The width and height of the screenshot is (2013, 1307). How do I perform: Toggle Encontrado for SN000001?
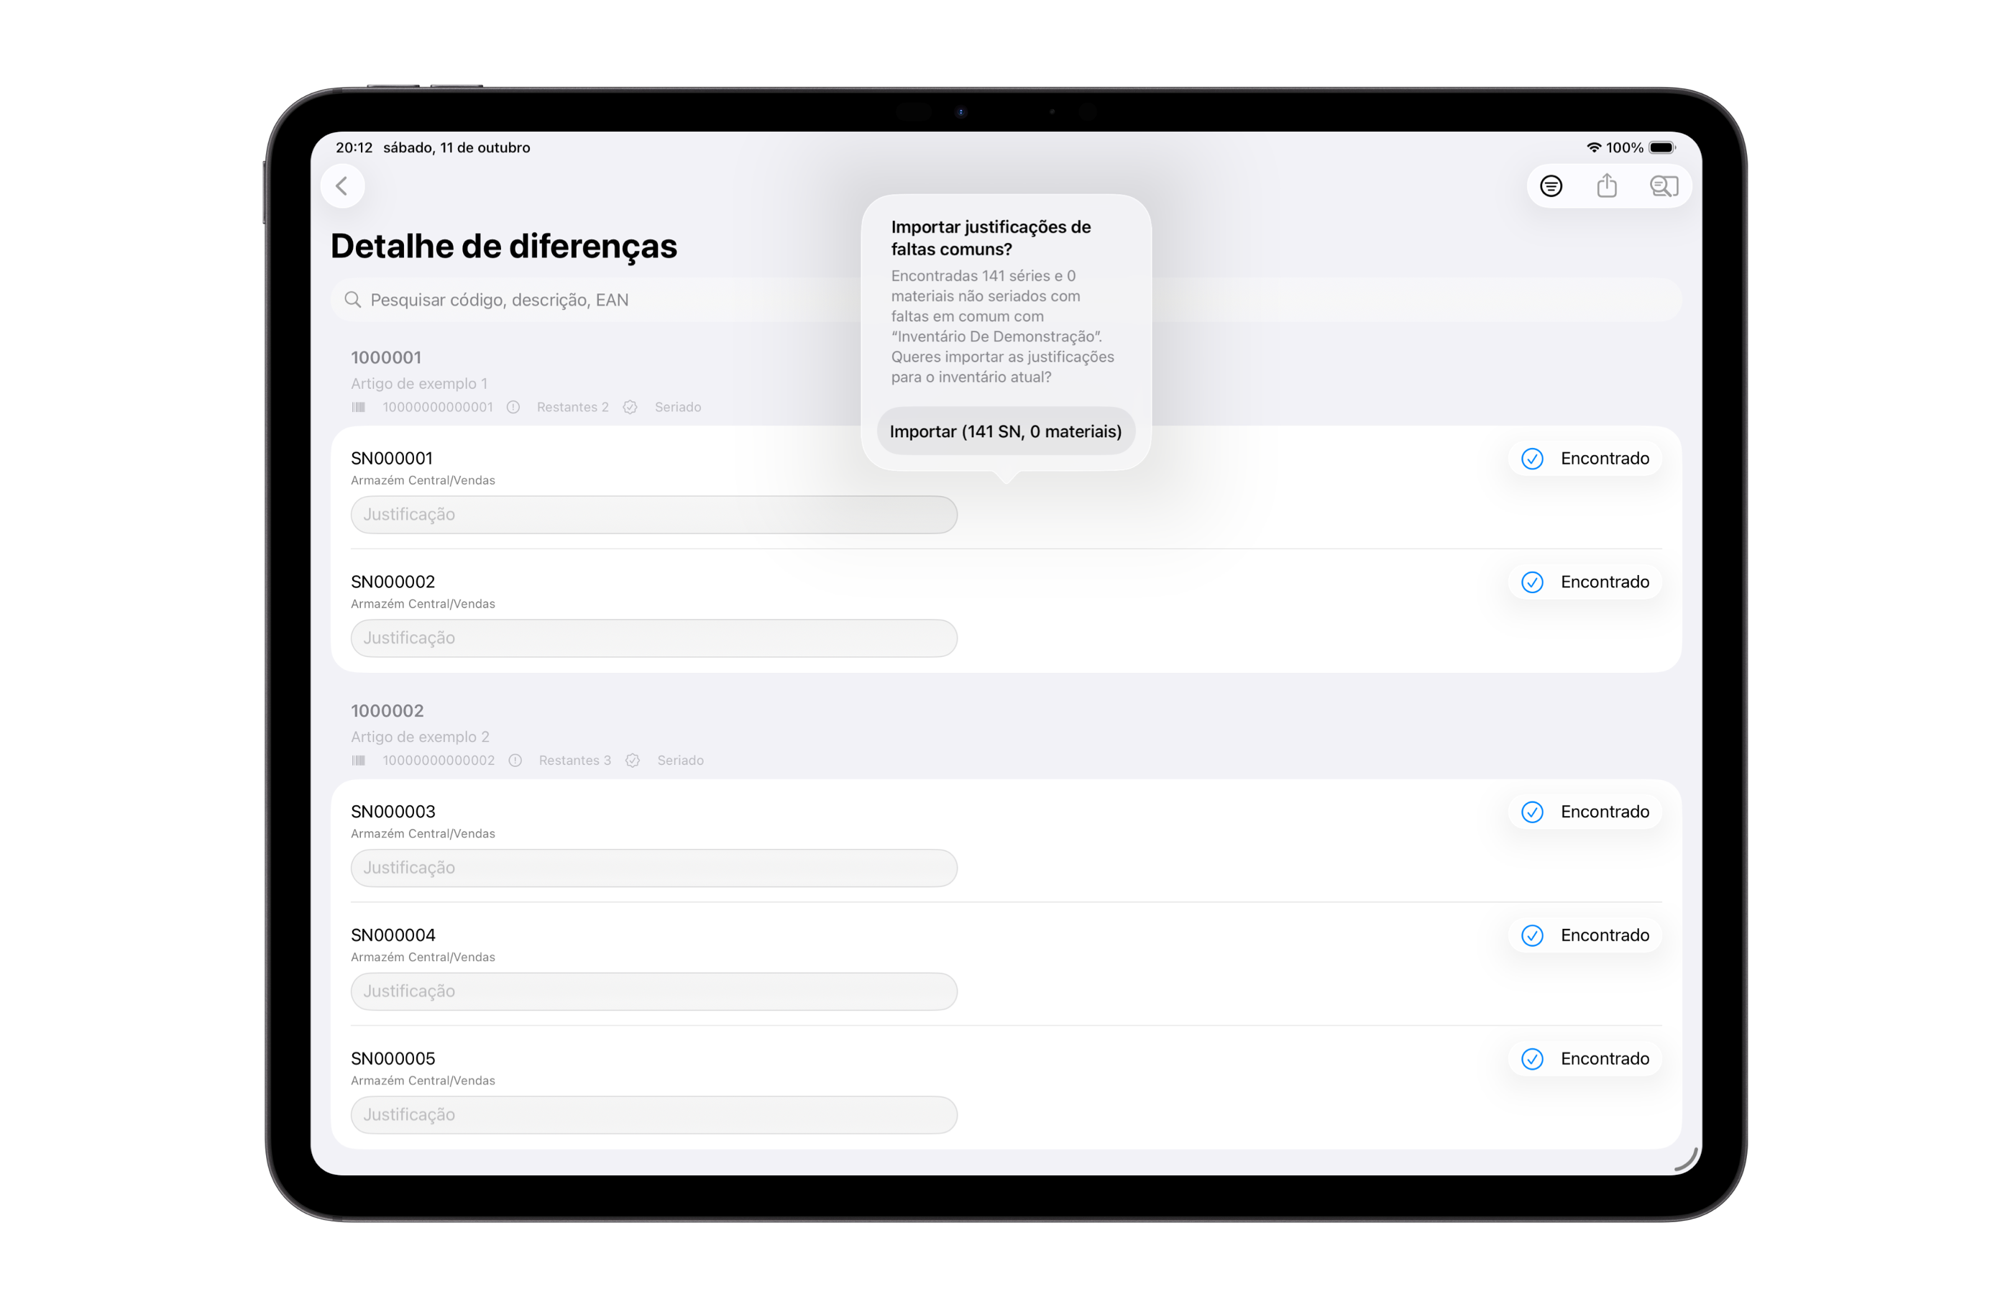1585,459
